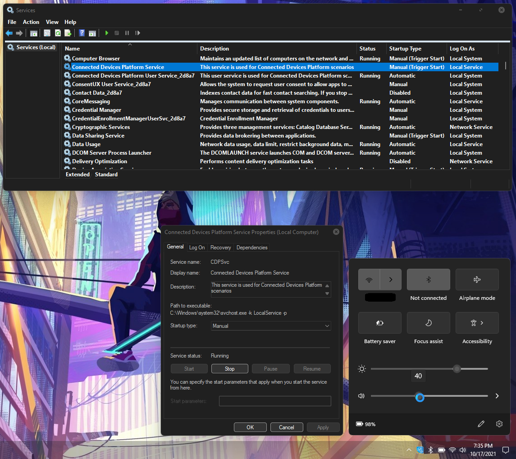Click the Stop Service square toolbar icon
This screenshot has height=459, width=516.
(117, 33)
